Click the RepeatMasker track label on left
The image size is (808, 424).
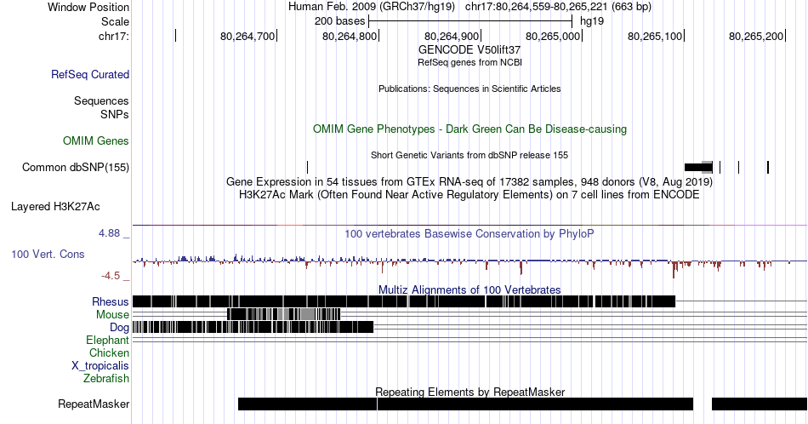click(x=94, y=404)
